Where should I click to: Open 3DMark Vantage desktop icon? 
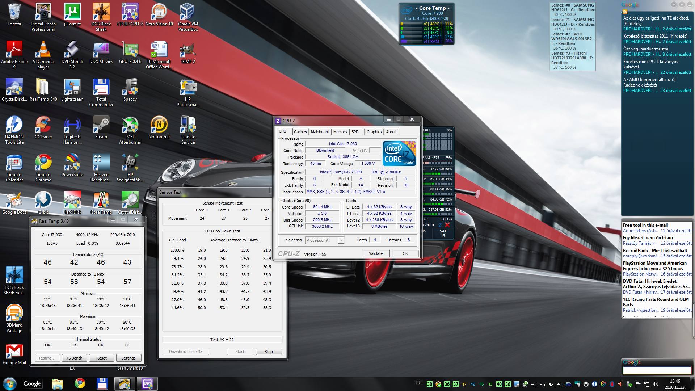point(14,318)
